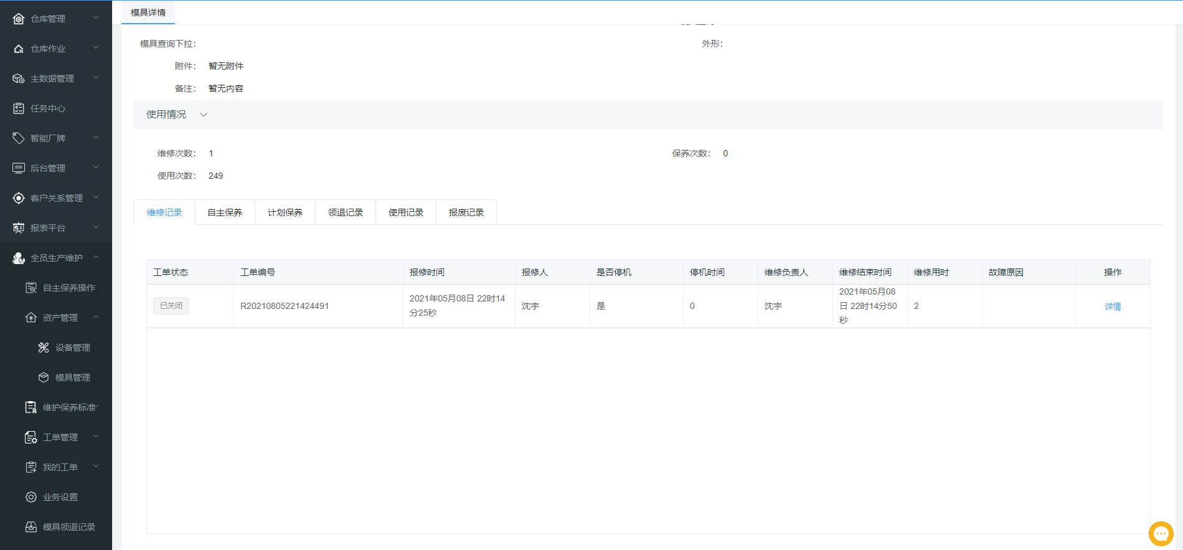
Task: Expand the 报表平台 menu arrow
Action: (x=96, y=227)
